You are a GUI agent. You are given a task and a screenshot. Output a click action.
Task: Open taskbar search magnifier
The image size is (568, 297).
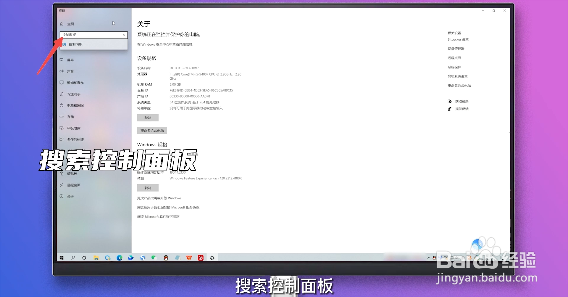73,258
